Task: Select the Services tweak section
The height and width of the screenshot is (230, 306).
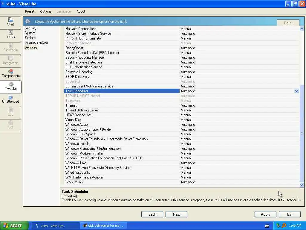Action: (31, 47)
